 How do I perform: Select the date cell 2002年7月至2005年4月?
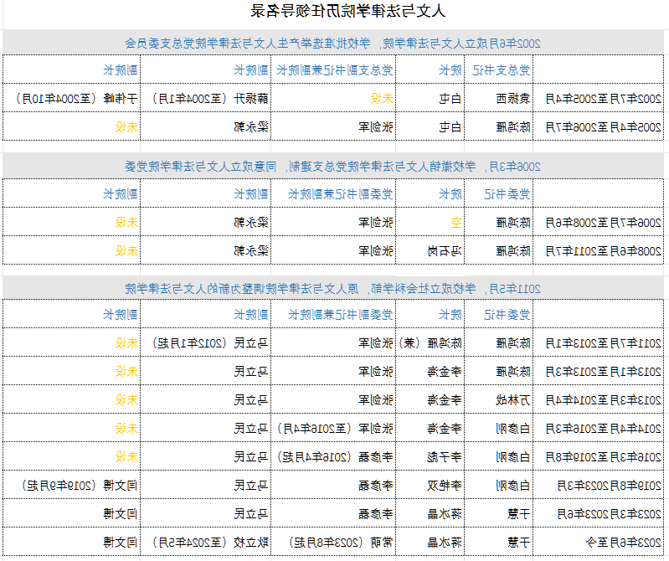[x=598, y=99]
